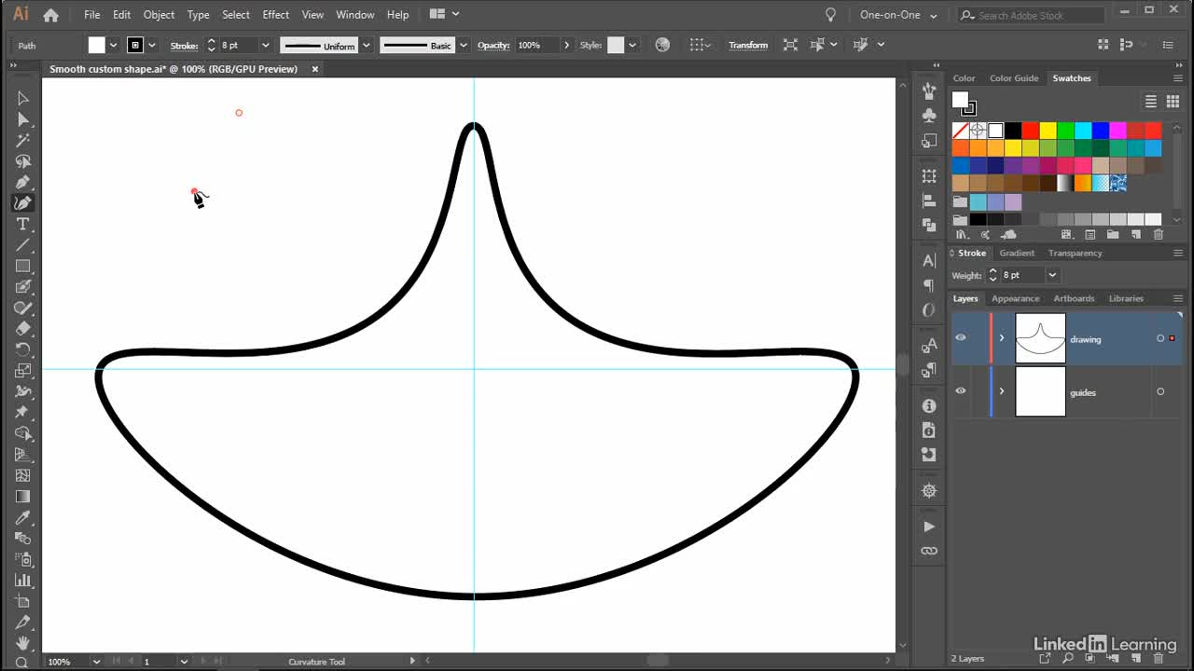This screenshot has width=1194, height=671.
Task: Switch to the Color Guide tab
Action: [x=1014, y=78]
